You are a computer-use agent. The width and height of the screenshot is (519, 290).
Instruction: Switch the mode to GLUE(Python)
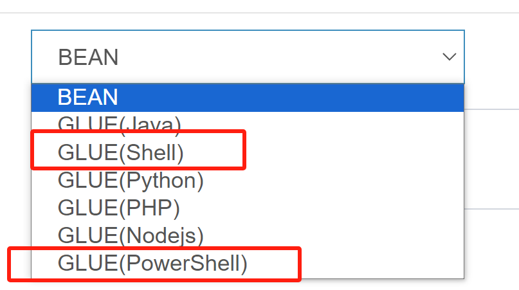[x=131, y=180]
